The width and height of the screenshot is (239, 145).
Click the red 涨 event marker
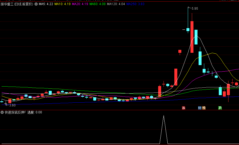(x=184, y=108)
